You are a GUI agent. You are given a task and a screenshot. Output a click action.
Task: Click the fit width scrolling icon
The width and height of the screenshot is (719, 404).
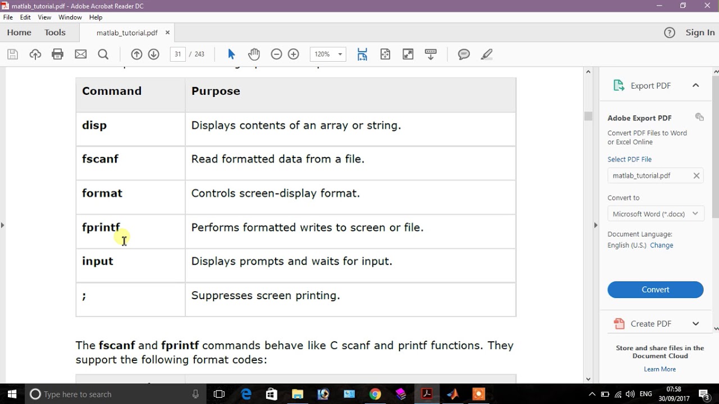tap(362, 54)
